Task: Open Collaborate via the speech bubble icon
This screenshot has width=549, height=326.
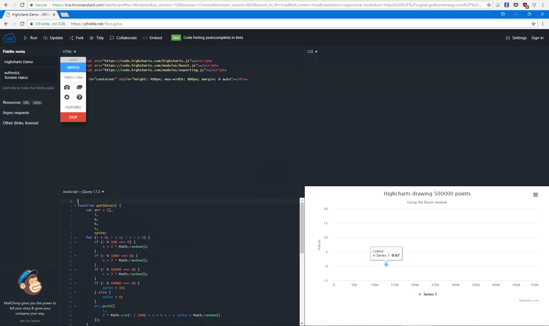Action: 112,38
